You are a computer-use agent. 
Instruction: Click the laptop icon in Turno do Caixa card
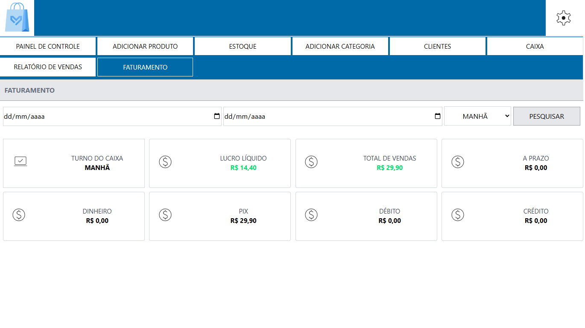click(x=20, y=161)
